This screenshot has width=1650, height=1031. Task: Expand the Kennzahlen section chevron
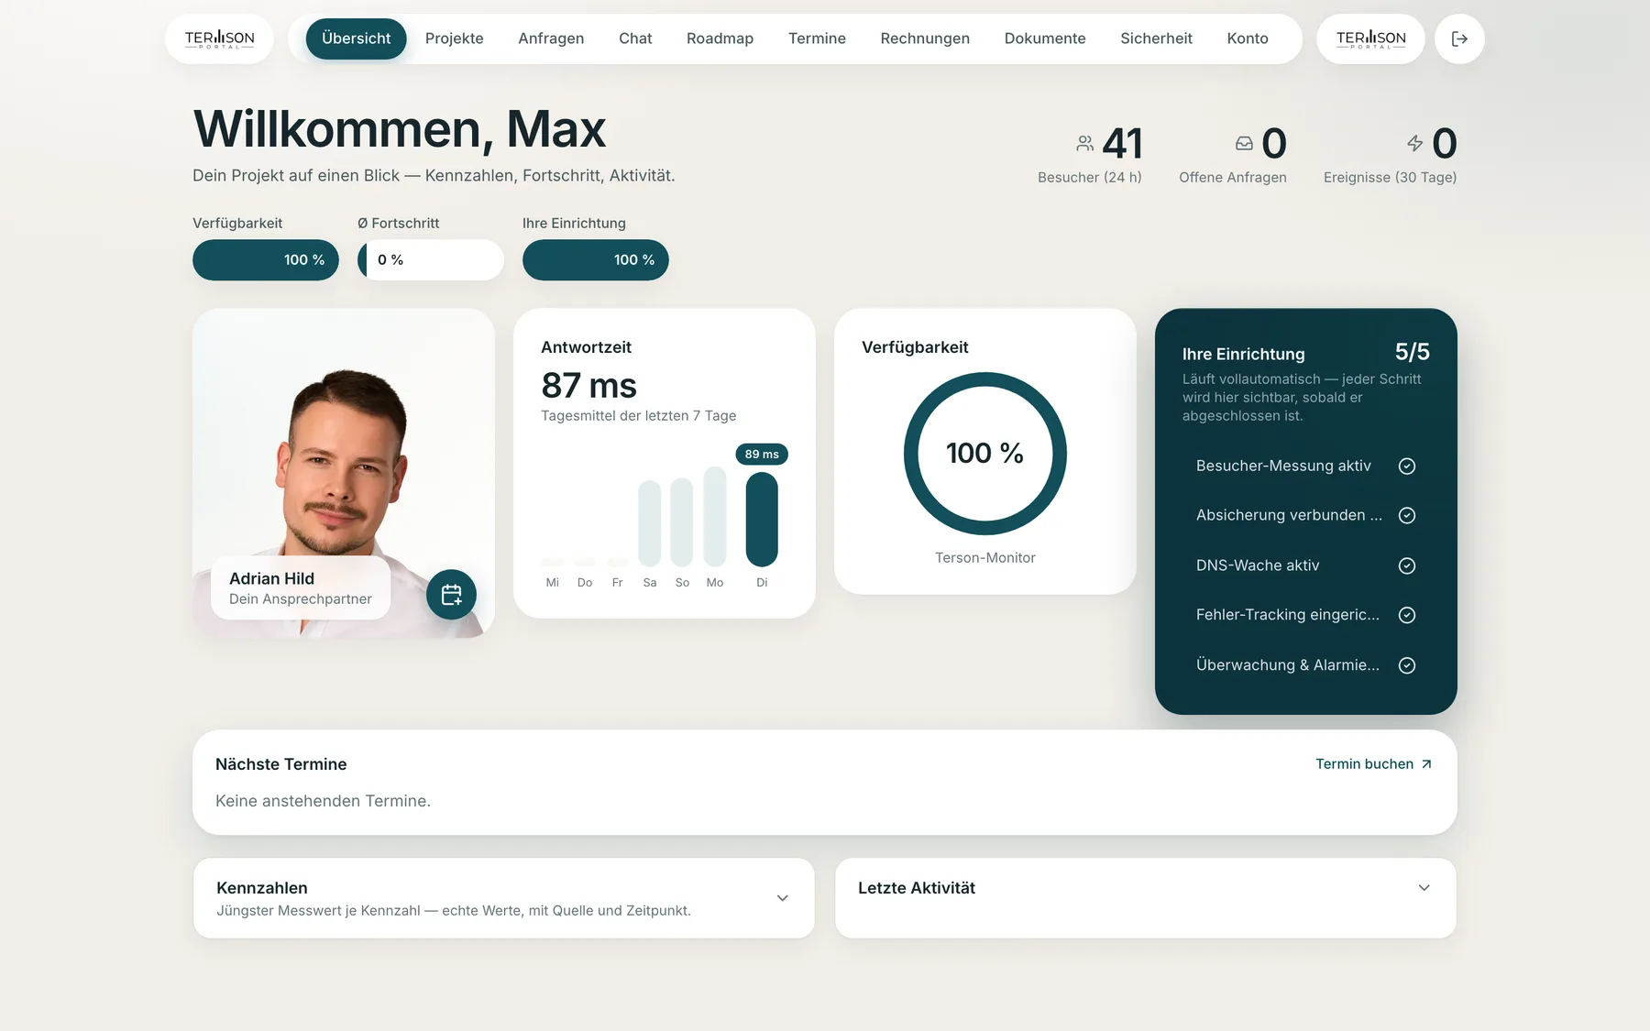783,898
